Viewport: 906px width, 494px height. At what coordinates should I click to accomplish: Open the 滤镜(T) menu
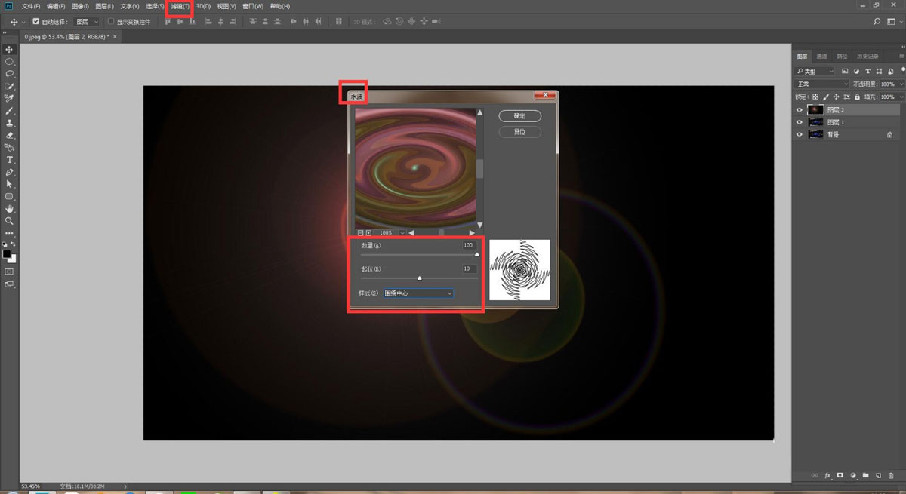180,6
